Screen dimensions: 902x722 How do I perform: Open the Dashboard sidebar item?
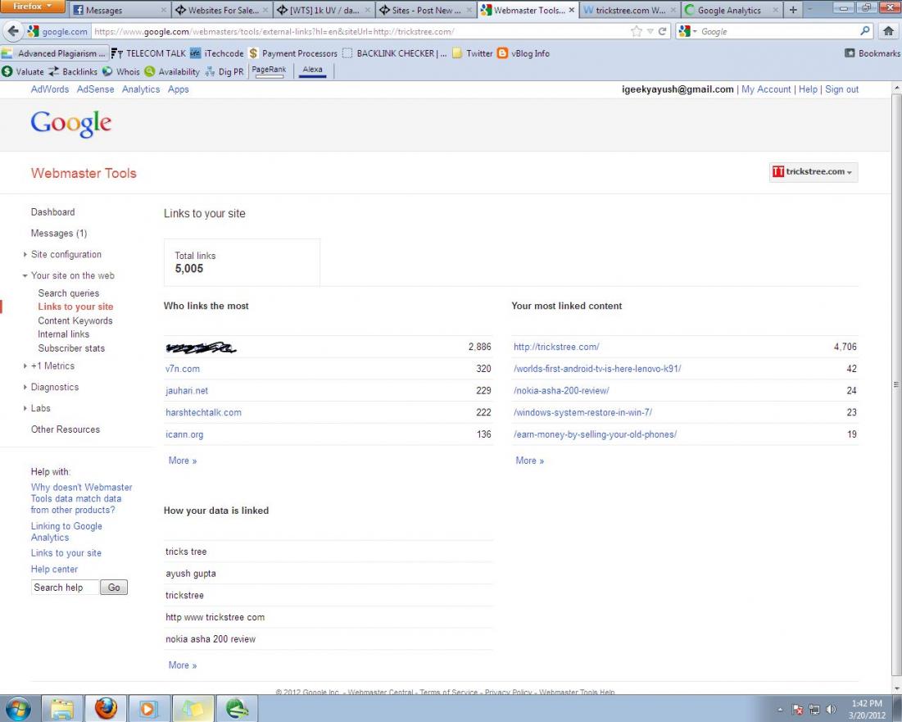coord(53,212)
